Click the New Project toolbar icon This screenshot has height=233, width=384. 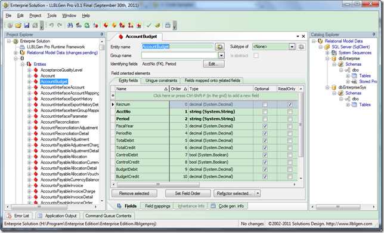pyautogui.click(x=10, y=25)
